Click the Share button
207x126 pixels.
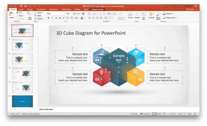tap(190, 9)
